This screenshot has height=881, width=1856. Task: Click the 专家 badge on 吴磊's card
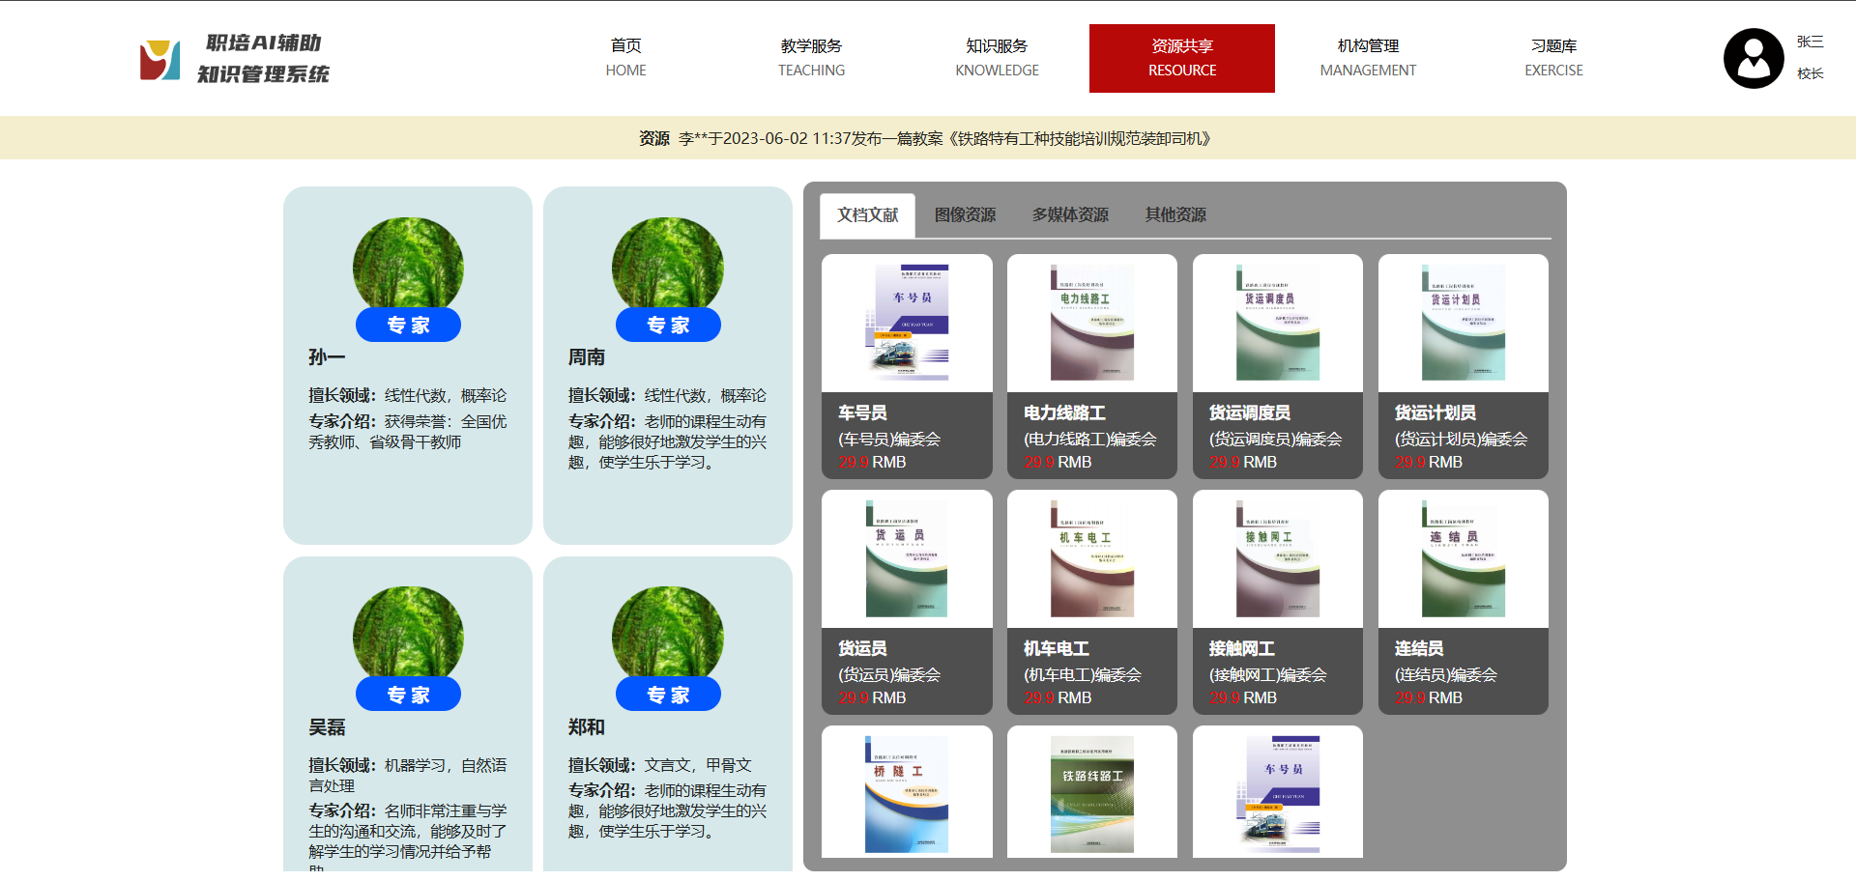[x=408, y=695]
